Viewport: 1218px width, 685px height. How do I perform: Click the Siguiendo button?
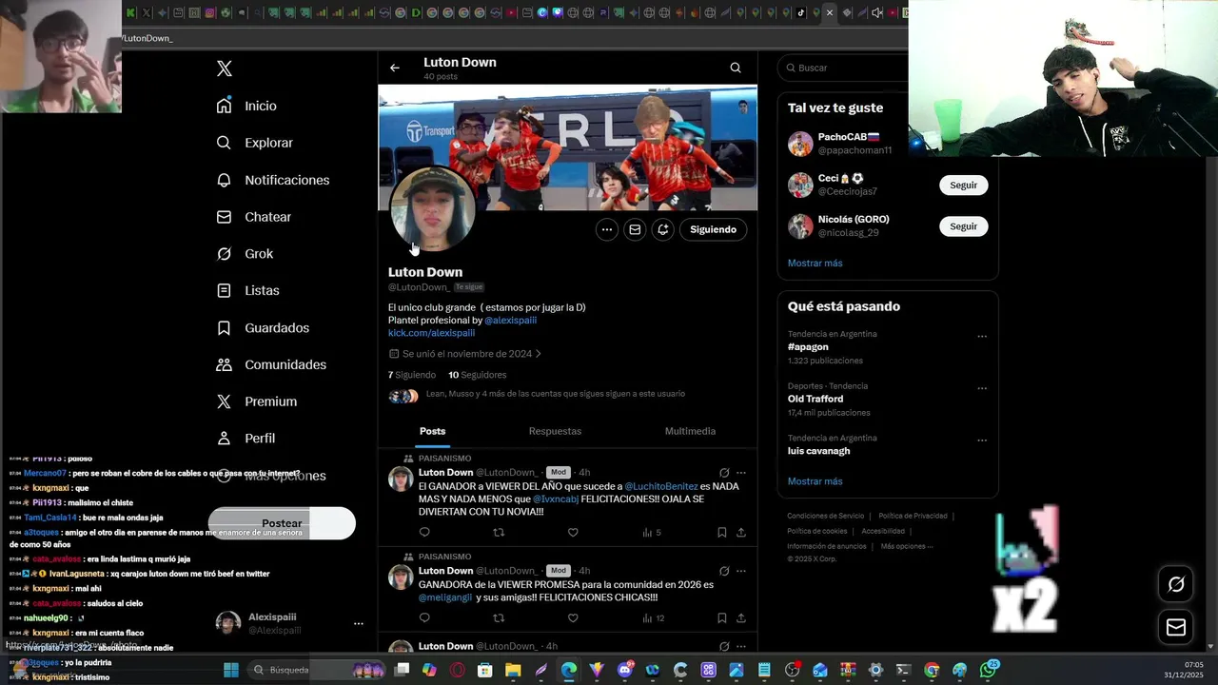pyautogui.click(x=714, y=229)
